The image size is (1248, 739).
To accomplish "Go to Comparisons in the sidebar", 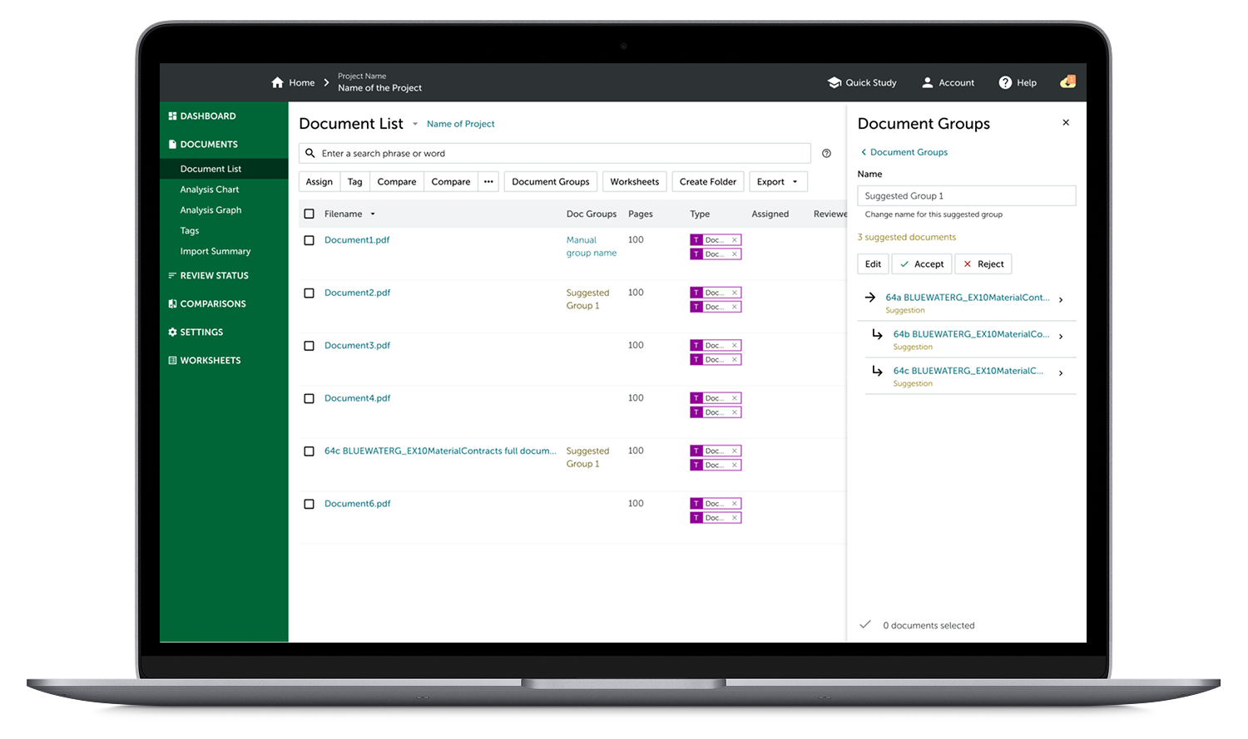I will pyautogui.click(x=212, y=304).
